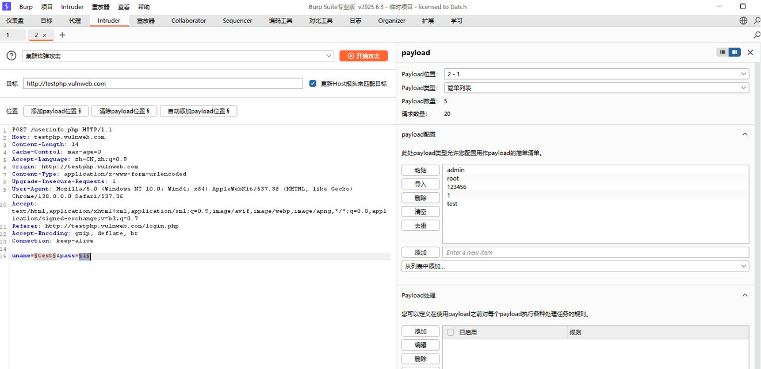Switch to the 编码工具 tab

point(281,21)
